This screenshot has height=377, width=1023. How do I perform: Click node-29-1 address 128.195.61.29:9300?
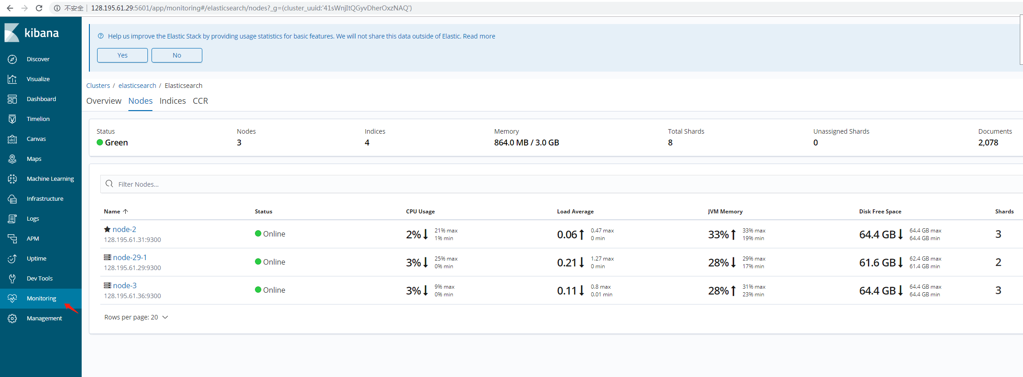tap(132, 268)
